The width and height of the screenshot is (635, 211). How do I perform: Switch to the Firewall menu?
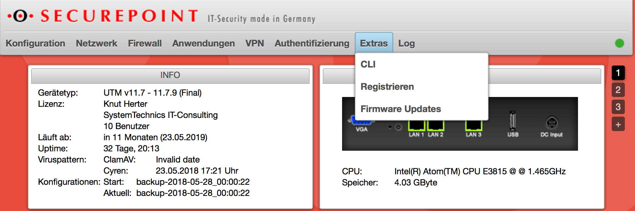(144, 43)
